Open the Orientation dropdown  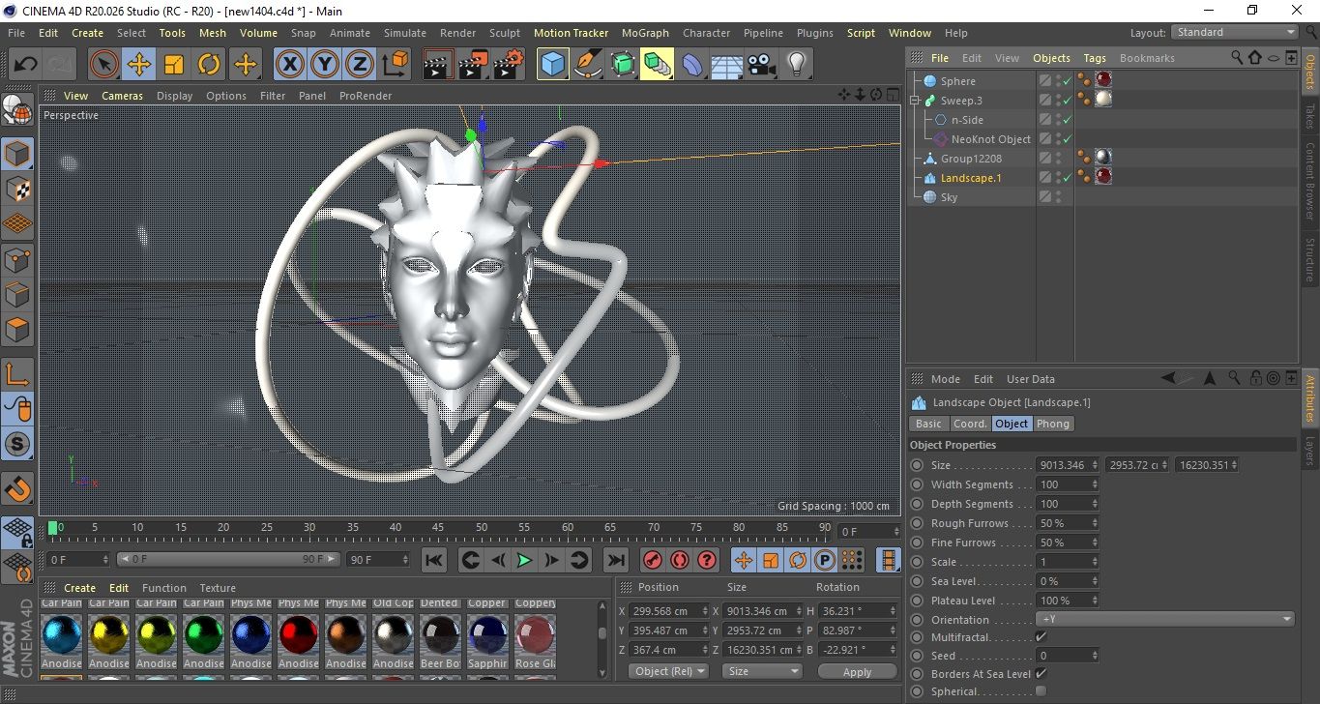(1165, 619)
